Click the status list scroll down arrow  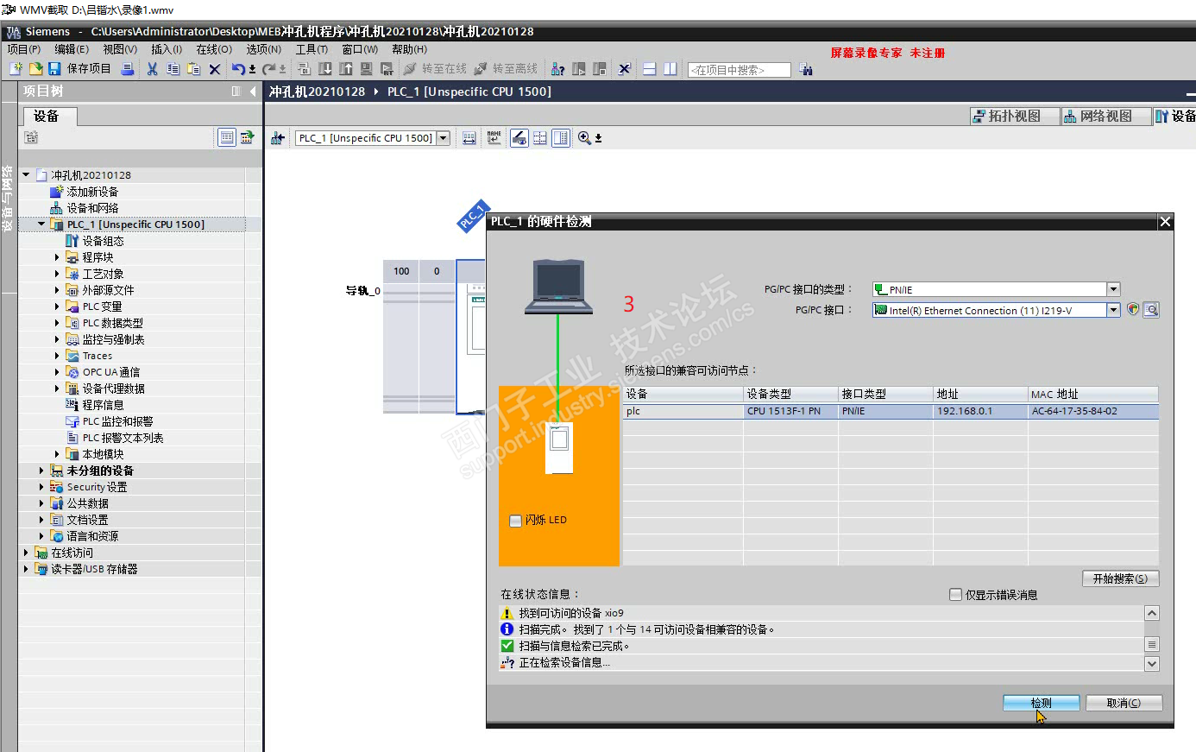[1152, 663]
